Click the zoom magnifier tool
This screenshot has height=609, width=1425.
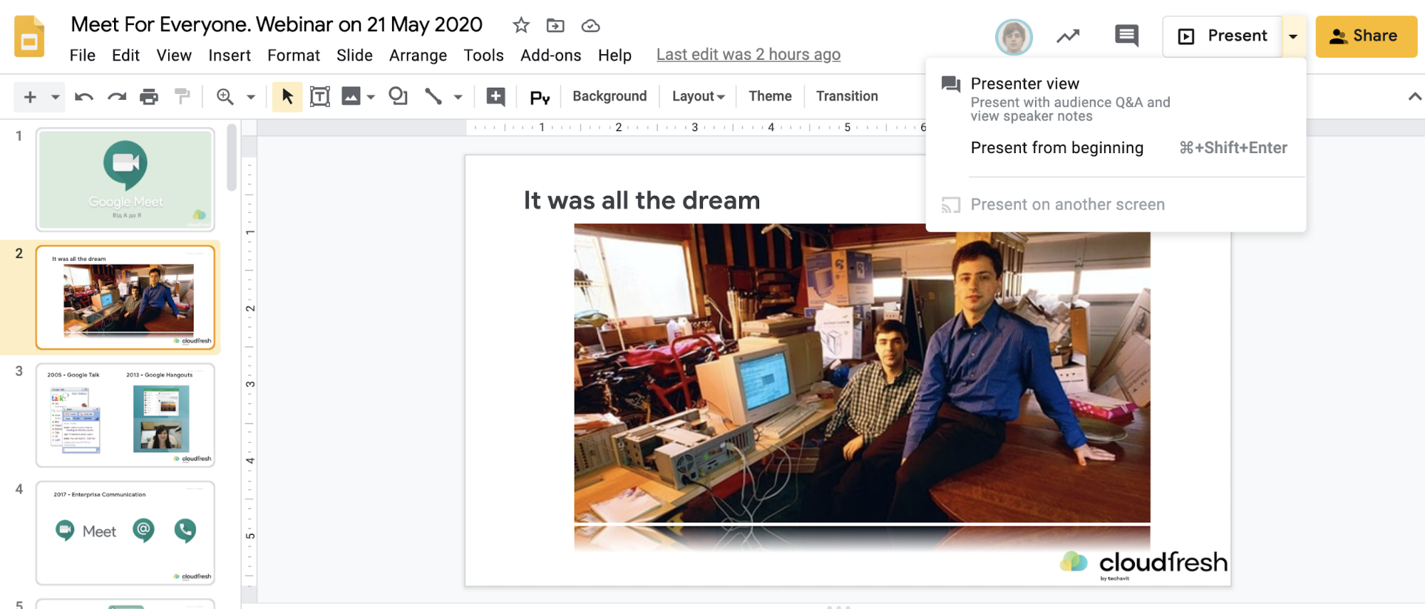pos(225,96)
